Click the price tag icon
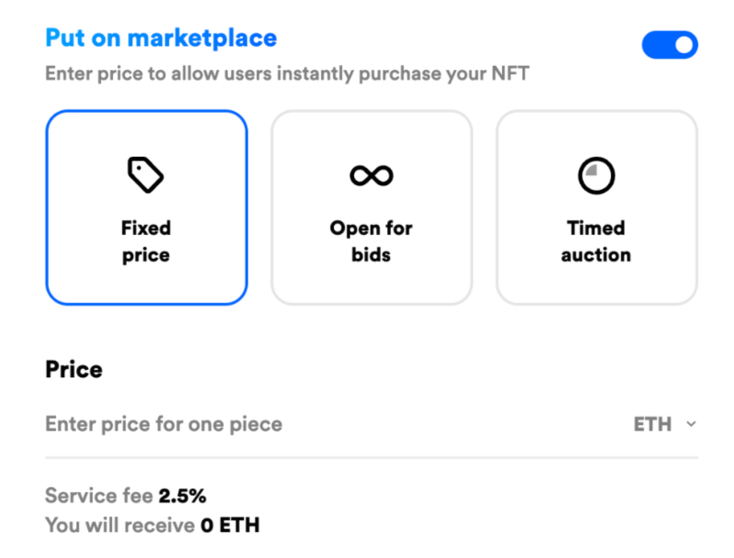The image size is (734, 558). click(146, 174)
